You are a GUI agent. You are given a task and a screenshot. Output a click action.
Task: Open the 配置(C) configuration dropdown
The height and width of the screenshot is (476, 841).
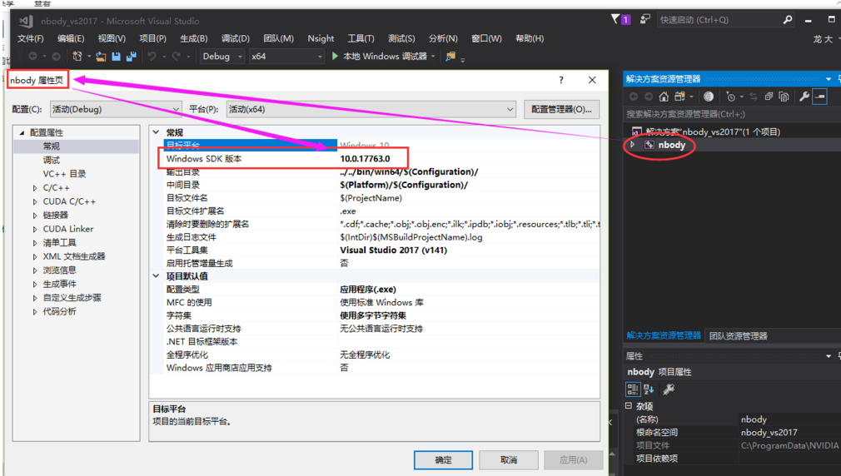[116, 109]
